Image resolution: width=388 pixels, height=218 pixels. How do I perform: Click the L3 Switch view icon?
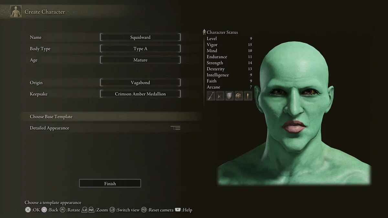[112, 210]
